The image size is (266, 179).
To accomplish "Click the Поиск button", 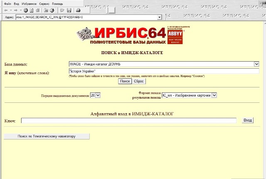I will [x=125, y=81].
